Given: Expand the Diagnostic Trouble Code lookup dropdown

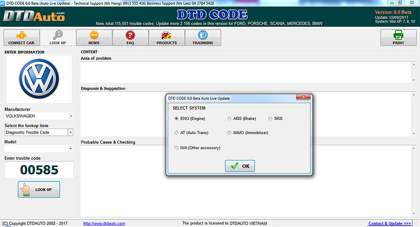Looking at the screenshot, I should [x=71, y=132].
